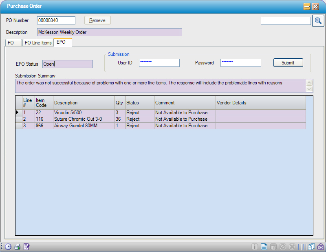The height and width of the screenshot is (252, 326).
Task: Click the save record icon in bottom toolbar
Action: coord(273,247)
